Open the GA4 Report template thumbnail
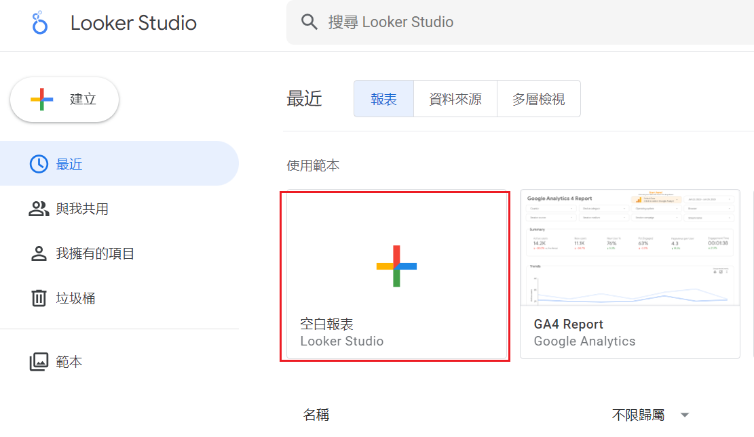 coord(630,248)
